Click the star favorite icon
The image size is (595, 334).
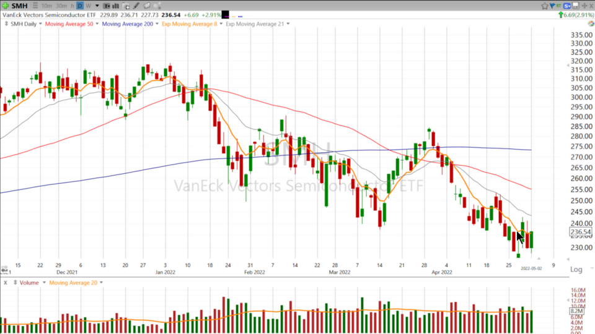click(x=544, y=6)
